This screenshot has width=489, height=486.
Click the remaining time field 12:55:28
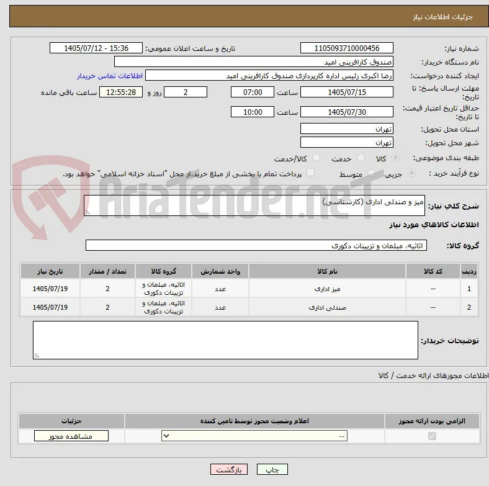[x=121, y=92]
